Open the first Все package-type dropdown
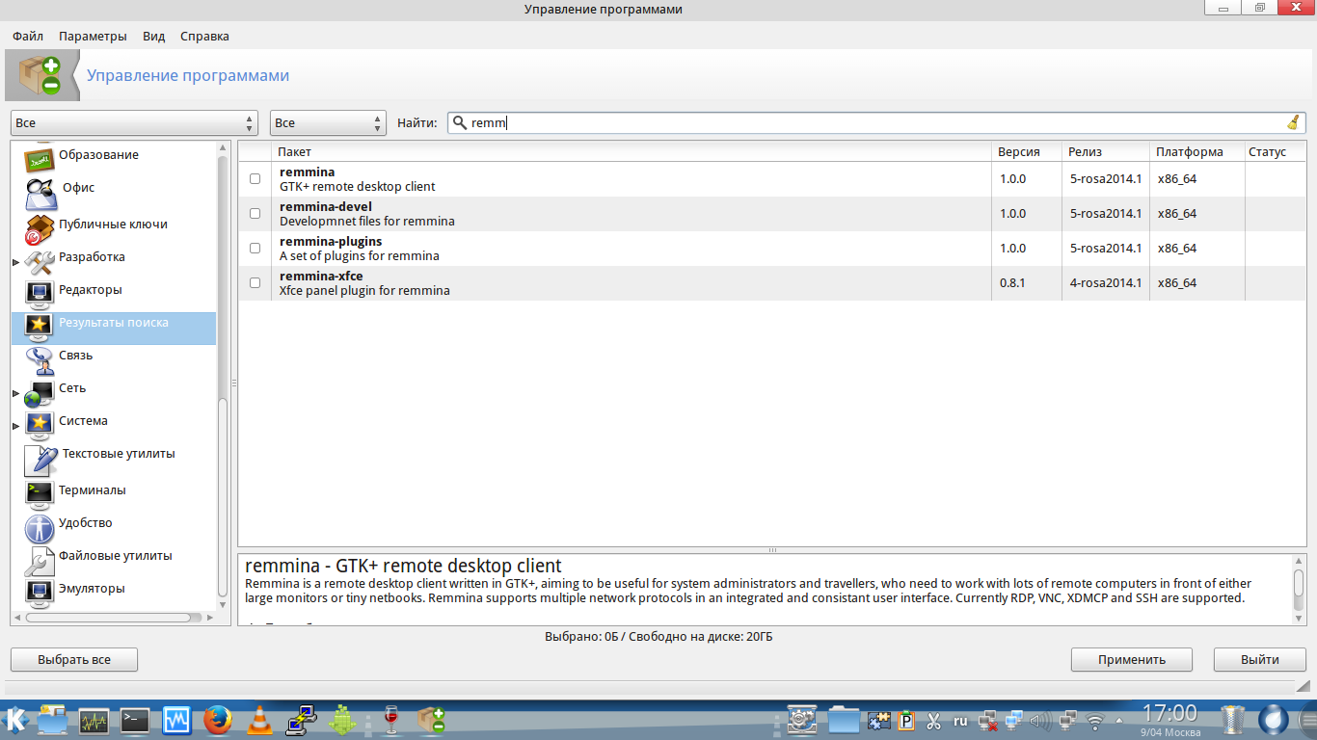1317x740 pixels. (135, 122)
